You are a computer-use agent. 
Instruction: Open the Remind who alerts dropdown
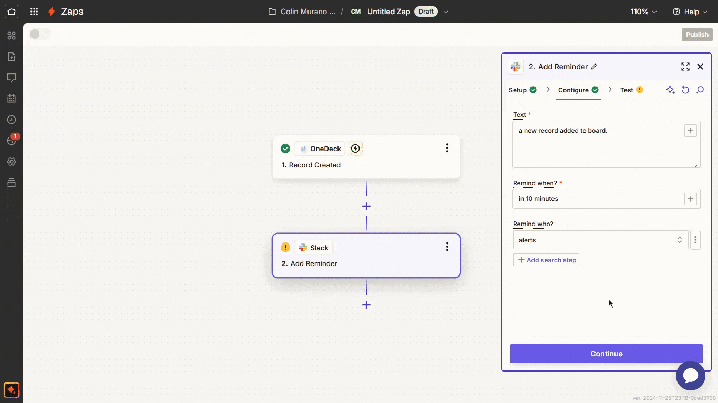600,240
